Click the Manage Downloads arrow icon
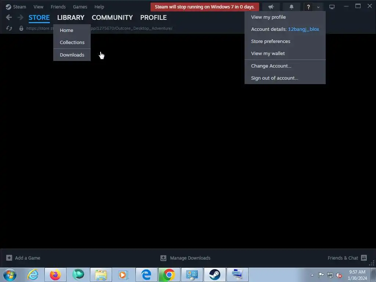Viewport: 376px width, 282px height. coord(163,258)
